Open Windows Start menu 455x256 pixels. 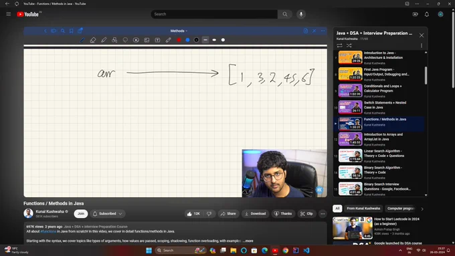point(149,251)
